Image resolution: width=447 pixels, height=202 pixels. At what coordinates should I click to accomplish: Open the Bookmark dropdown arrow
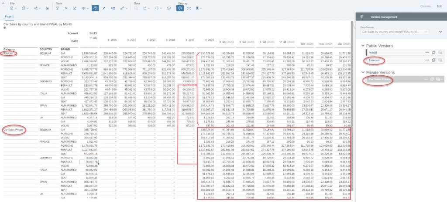(201, 8)
